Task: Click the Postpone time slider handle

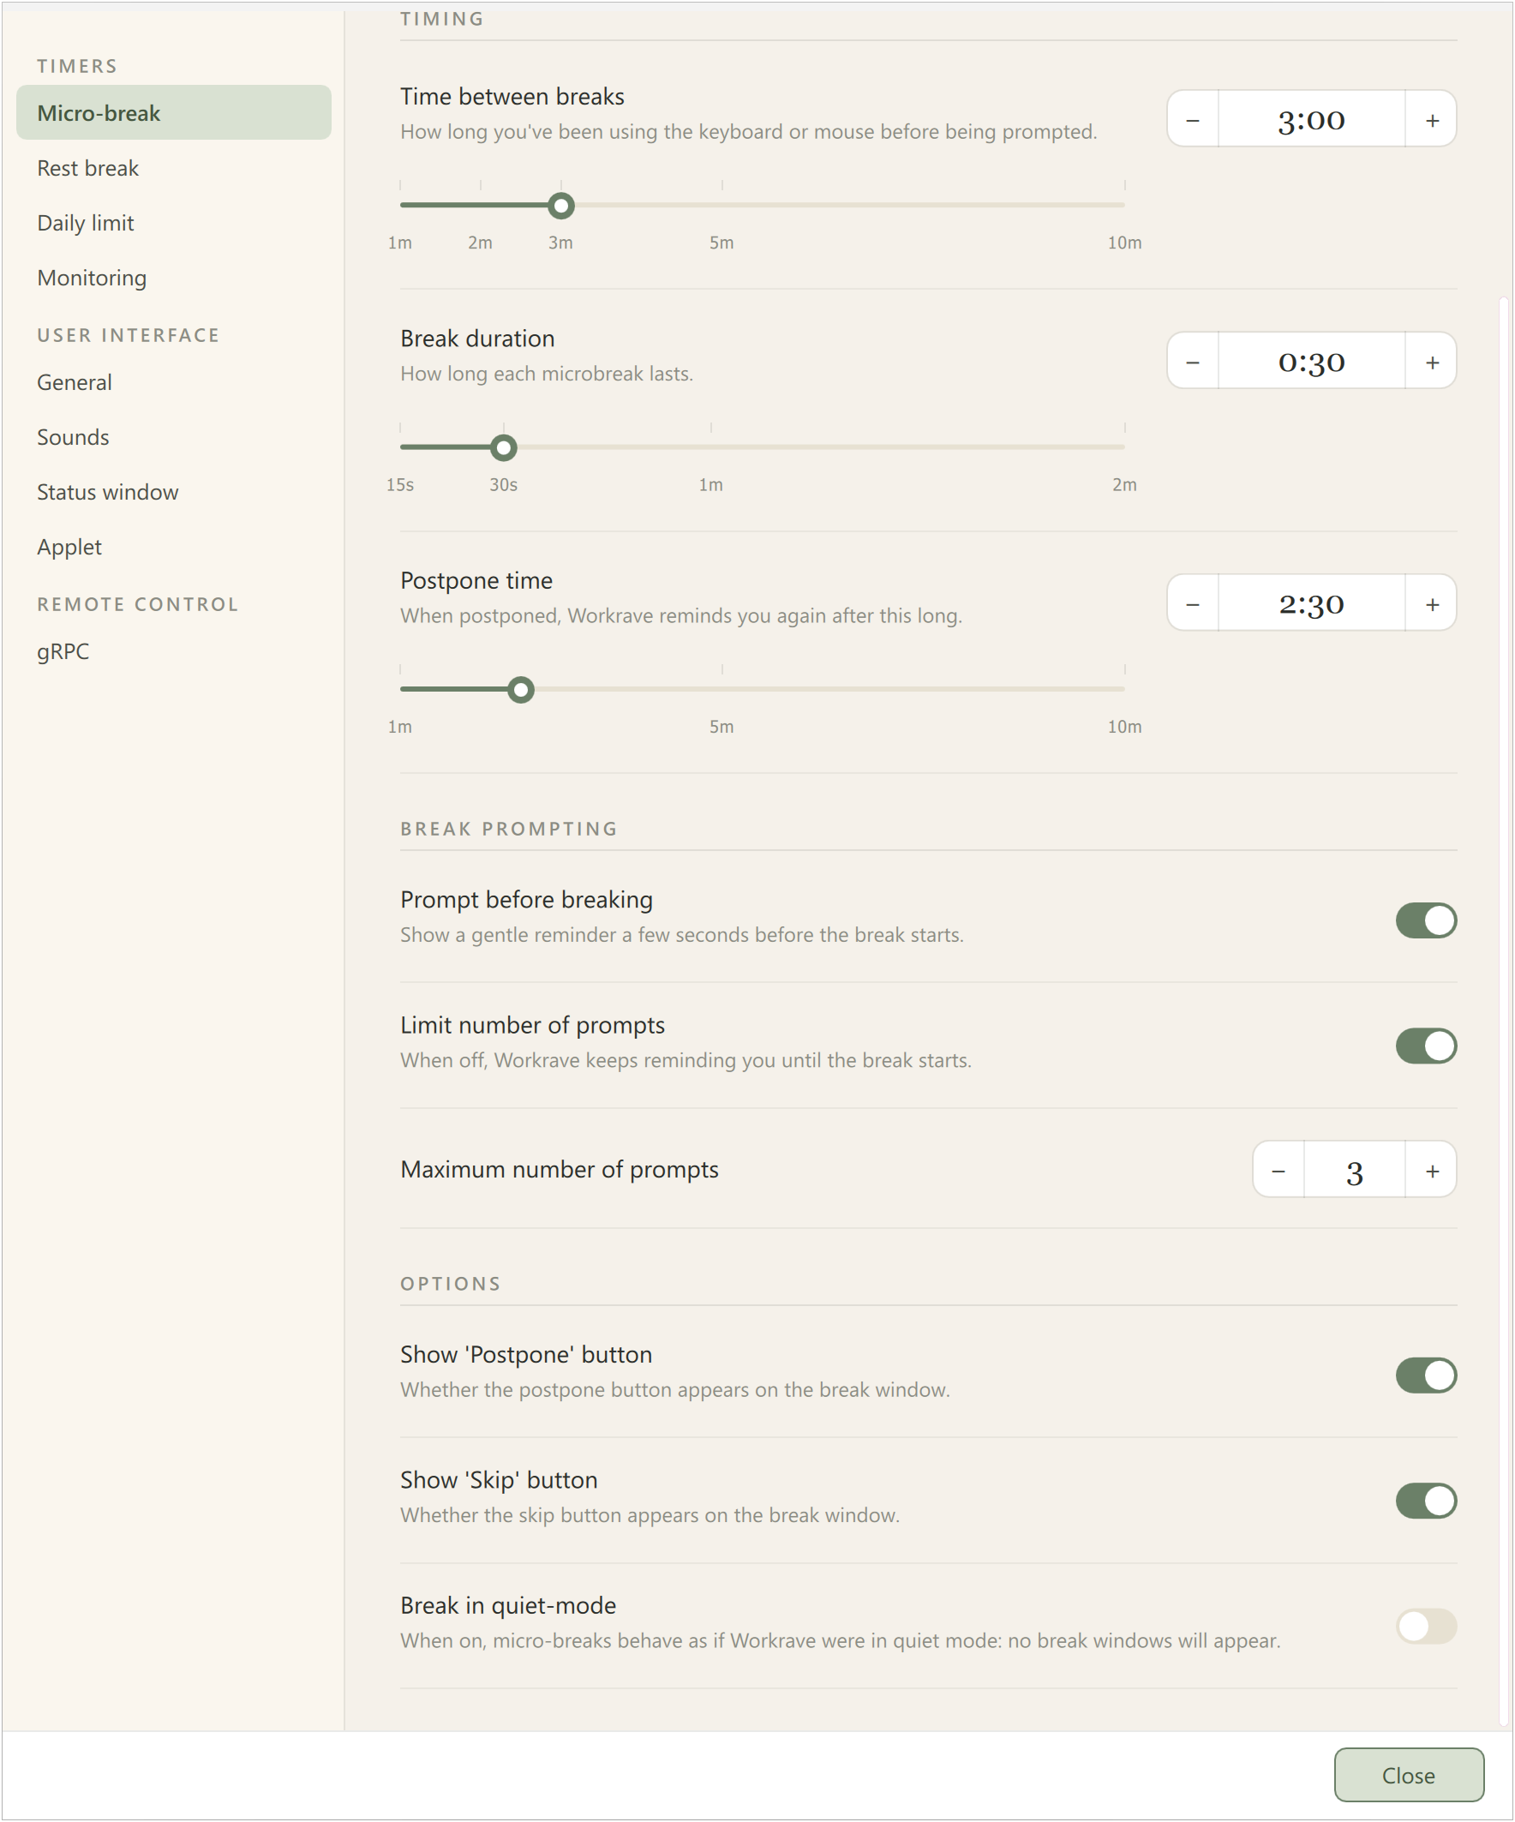Action: tap(521, 690)
